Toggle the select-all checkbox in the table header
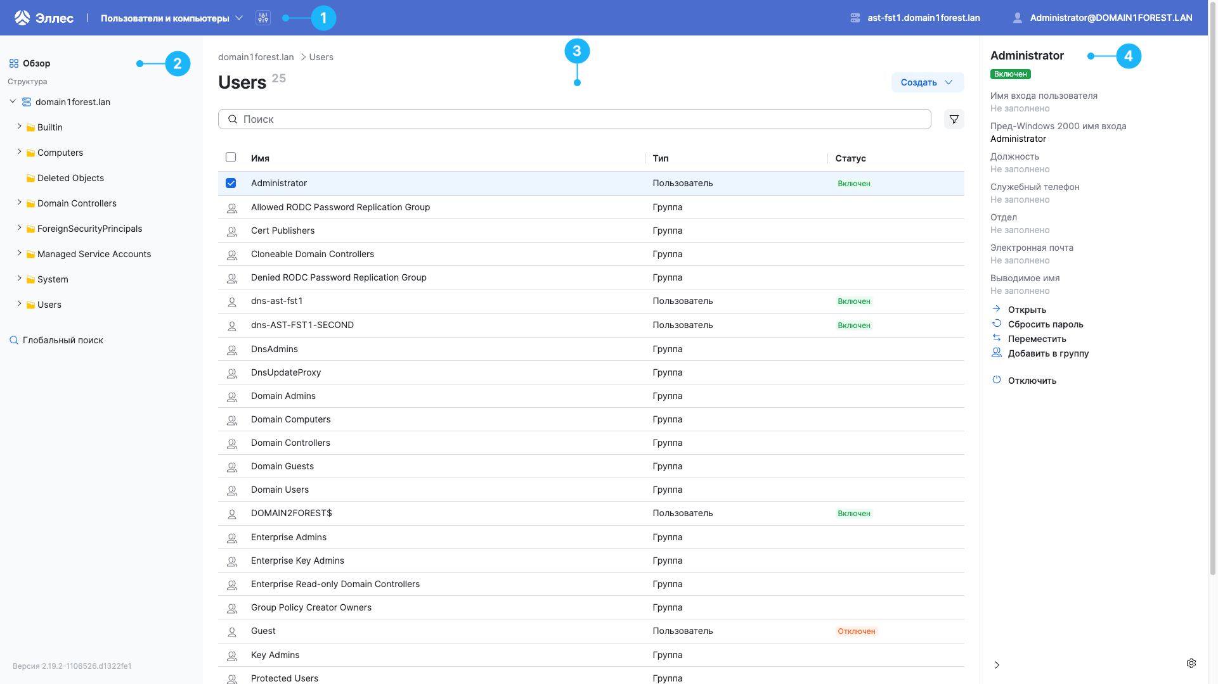Image resolution: width=1218 pixels, height=684 pixels. (231, 158)
